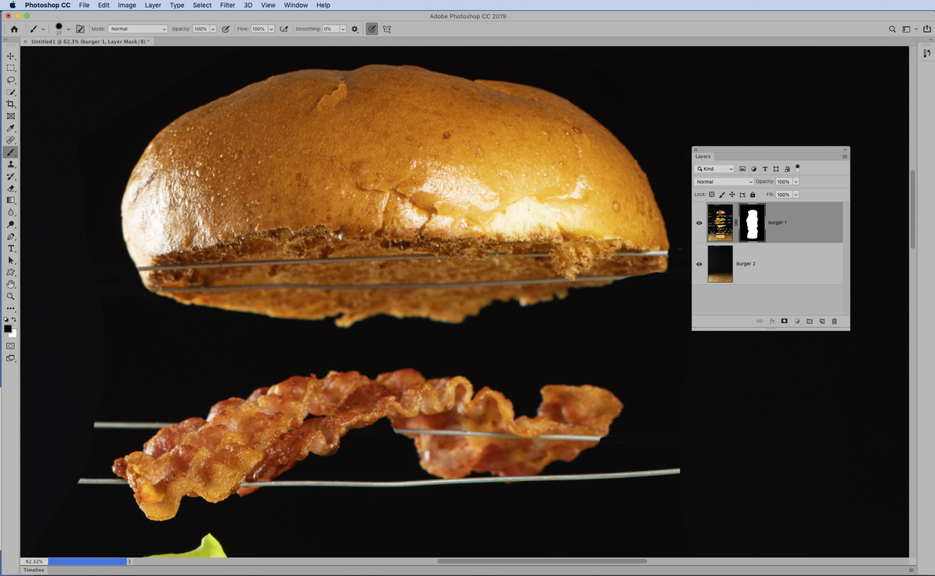This screenshot has width=935, height=576.
Task: Activate the Lasso tool
Action: click(x=11, y=80)
